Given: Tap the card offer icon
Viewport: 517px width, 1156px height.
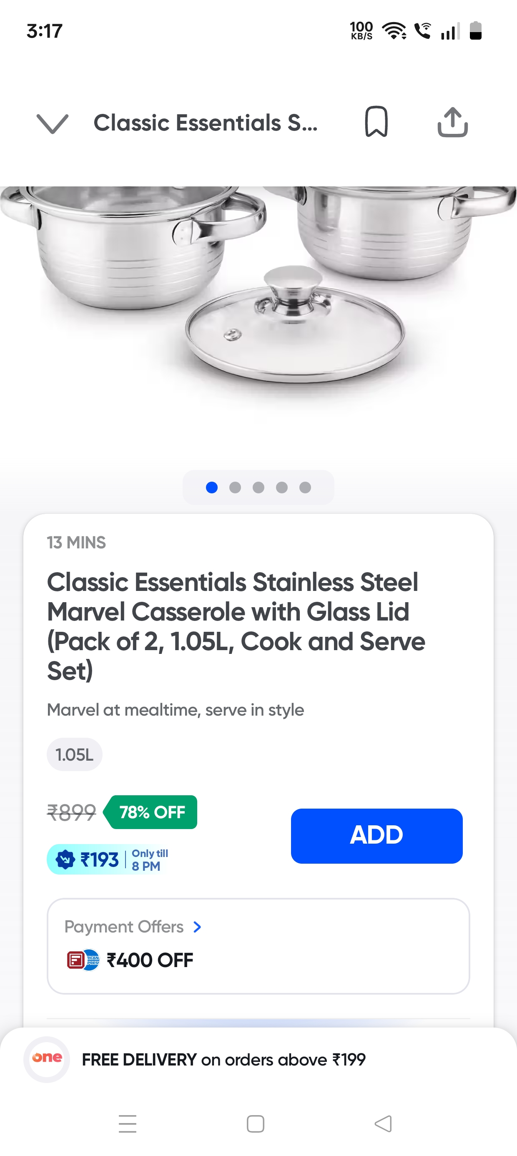Looking at the screenshot, I should 83,960.
